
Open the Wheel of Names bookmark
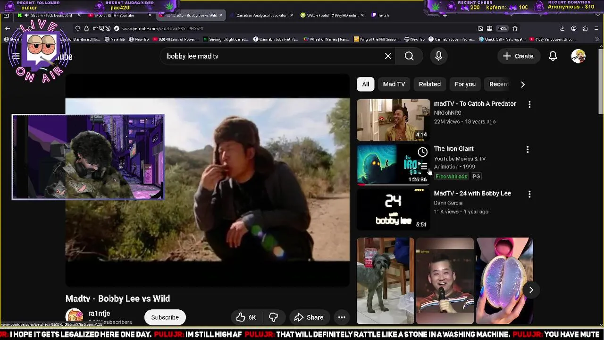327,39
